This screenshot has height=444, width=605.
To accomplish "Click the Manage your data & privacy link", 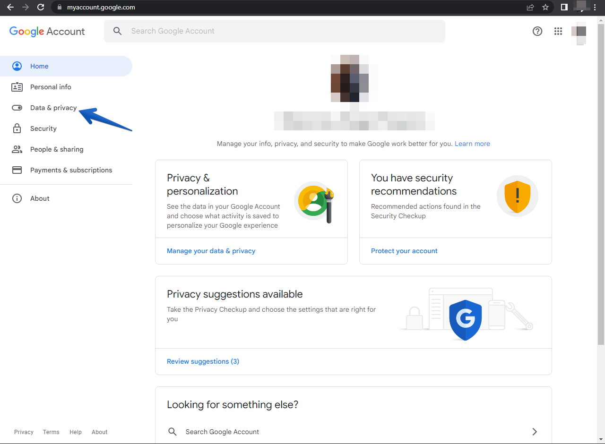I will click(x=211, y=251).
